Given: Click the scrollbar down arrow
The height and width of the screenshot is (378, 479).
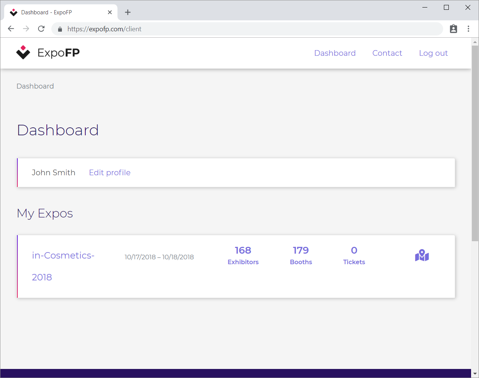Looking at the screenshot, I should point(475,373).
